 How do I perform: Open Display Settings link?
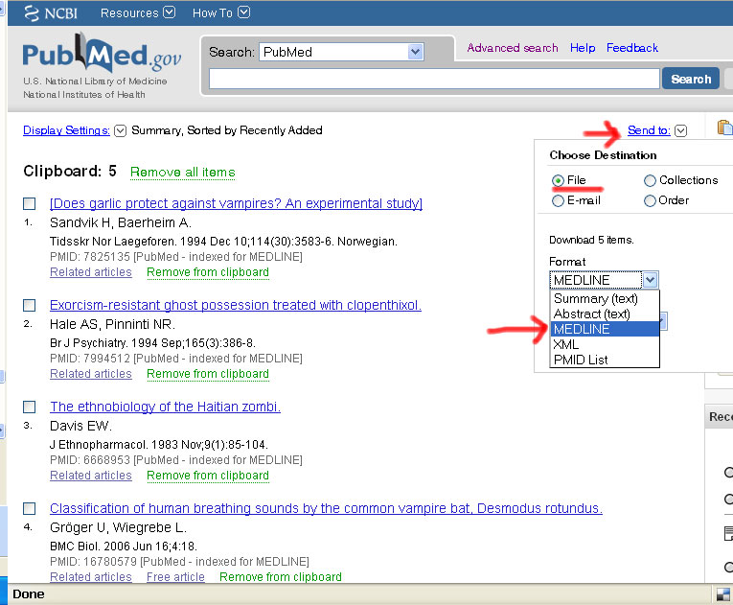coord(66,130)
